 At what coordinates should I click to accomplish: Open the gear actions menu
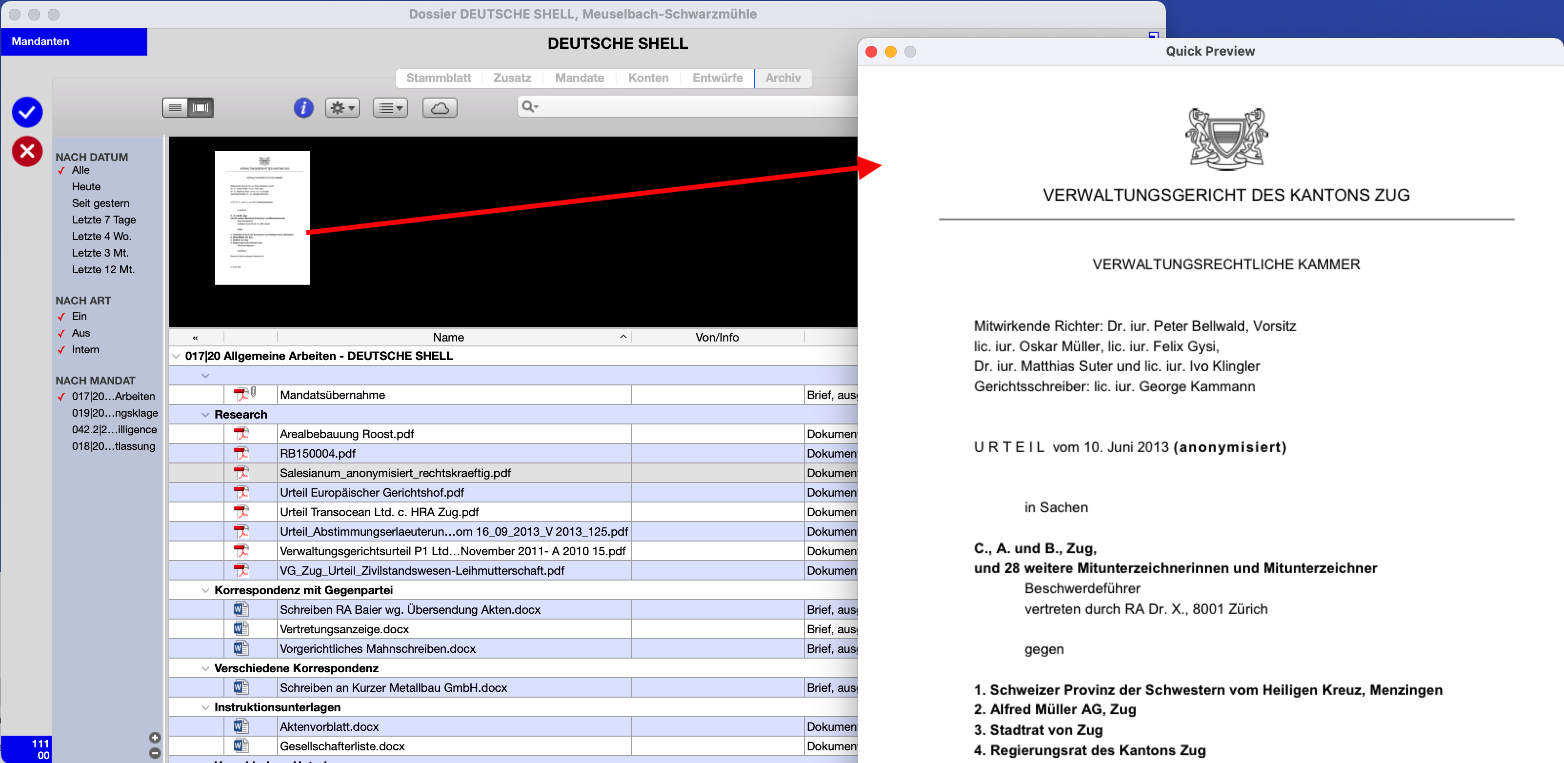[x=342, y=108]
